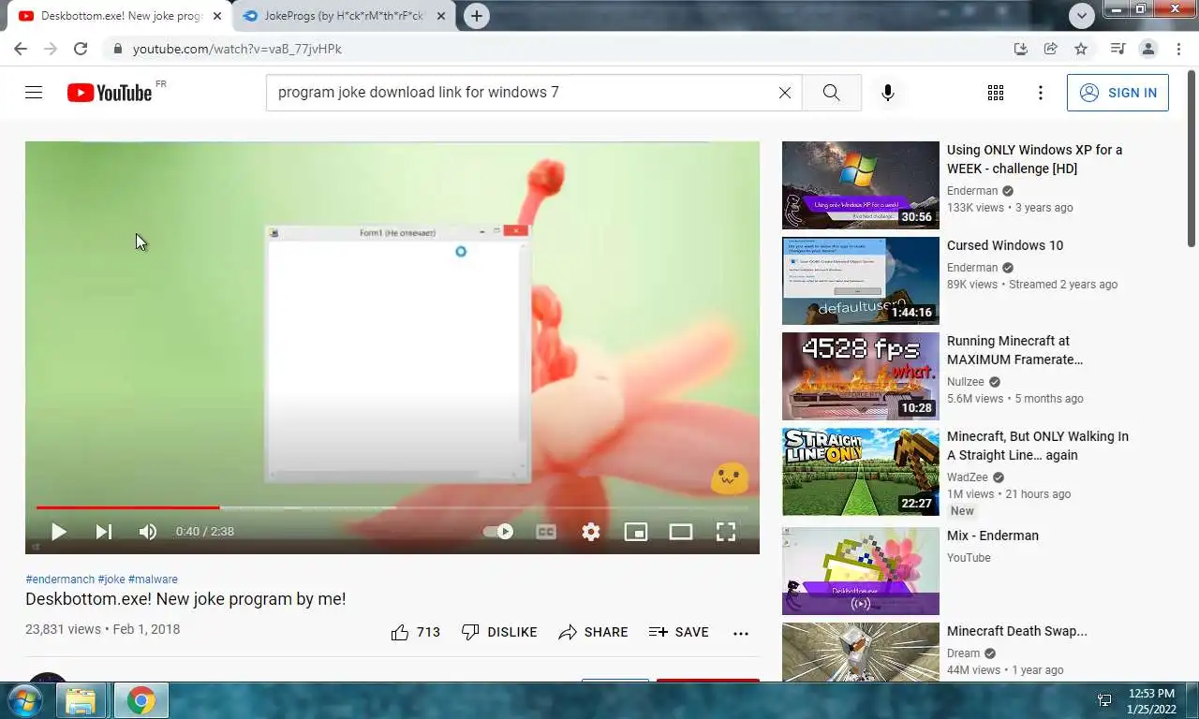The image size is (1199, 719).
Task: Toggle the autoplay switch
Action: (498, 532)
